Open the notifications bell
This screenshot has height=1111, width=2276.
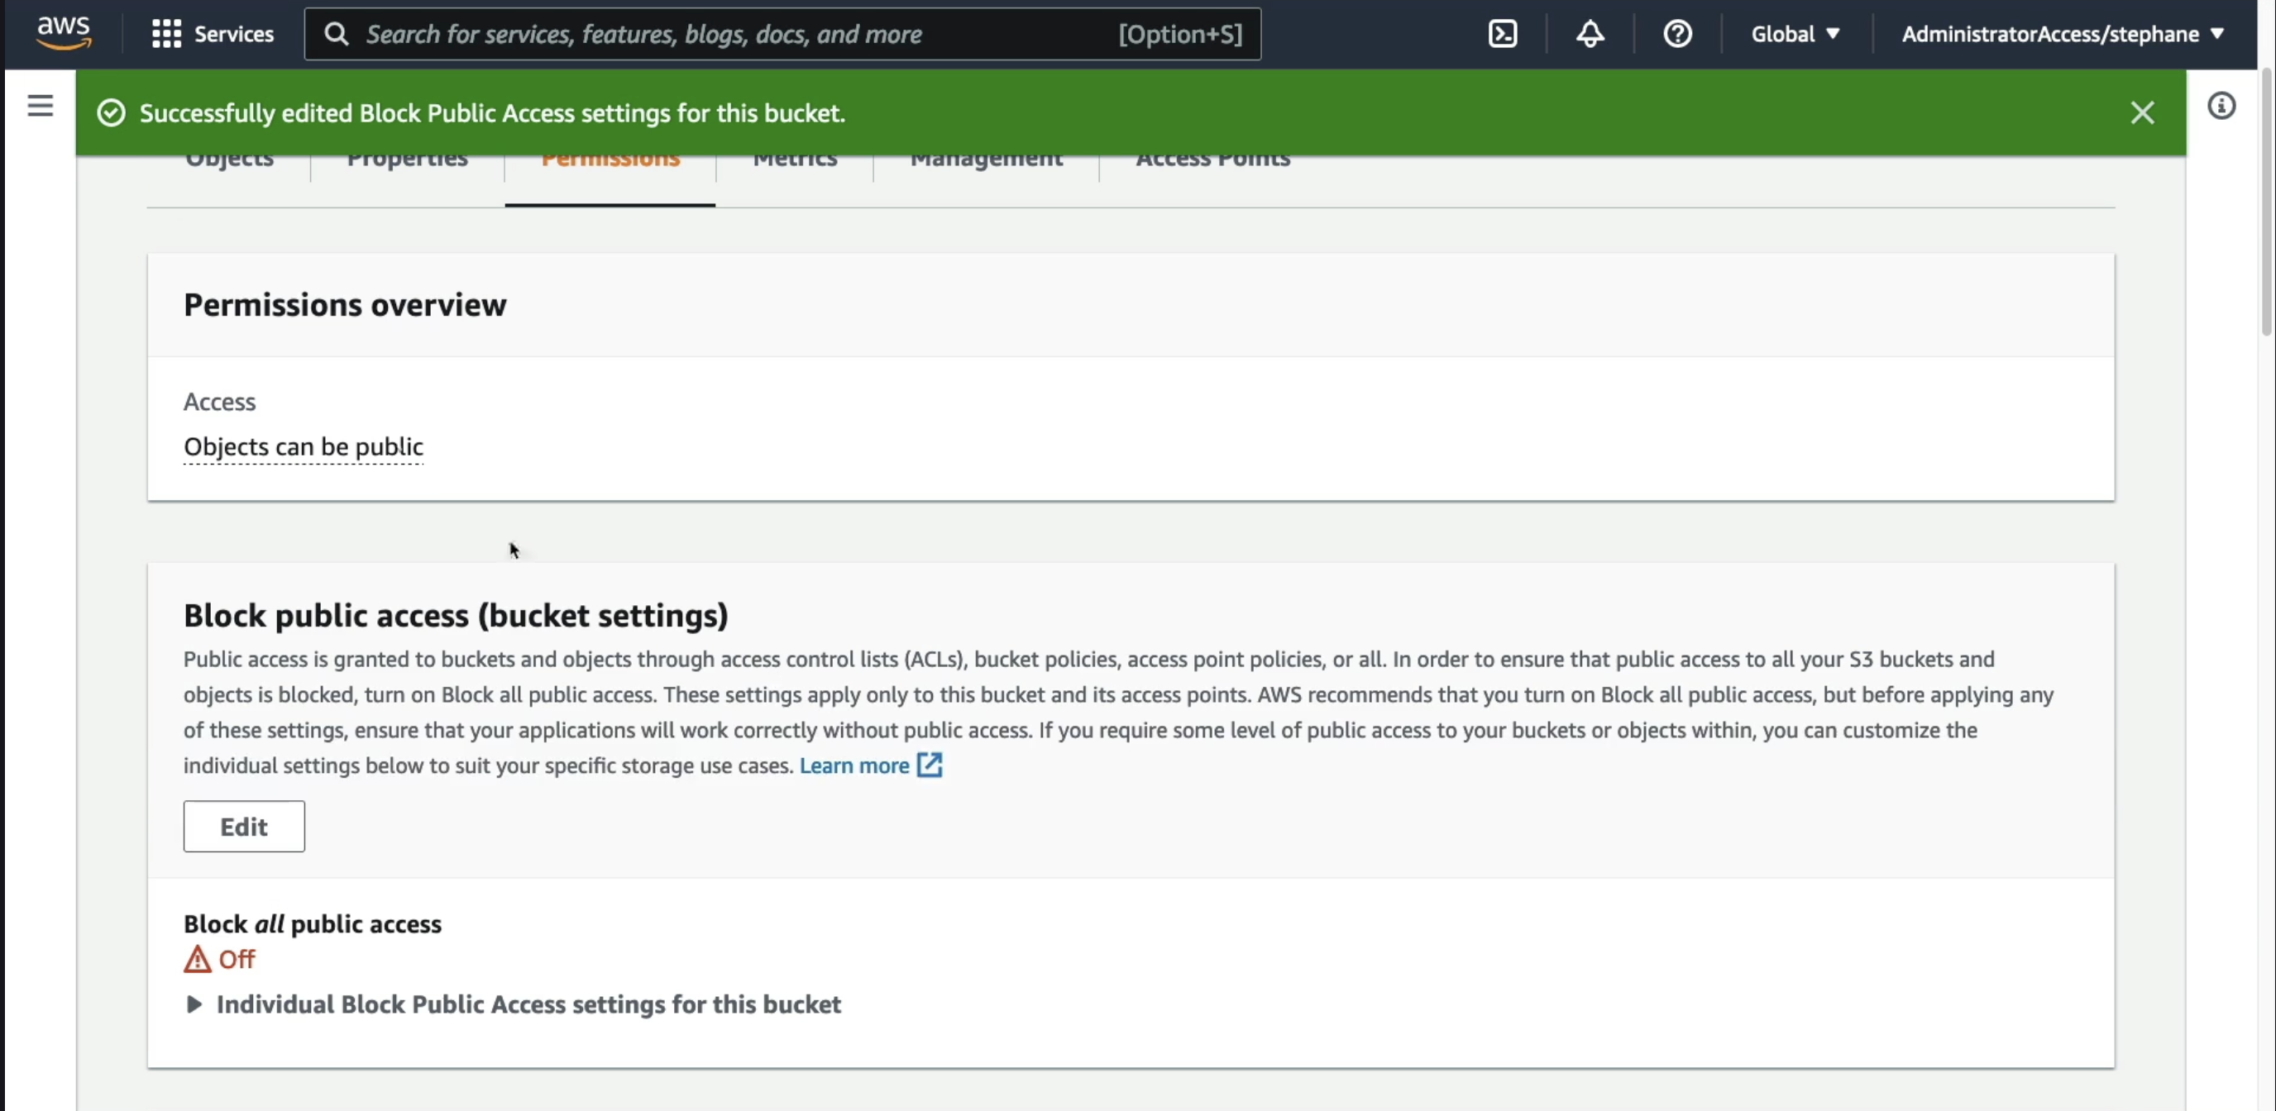click(x=1590, y=34)
